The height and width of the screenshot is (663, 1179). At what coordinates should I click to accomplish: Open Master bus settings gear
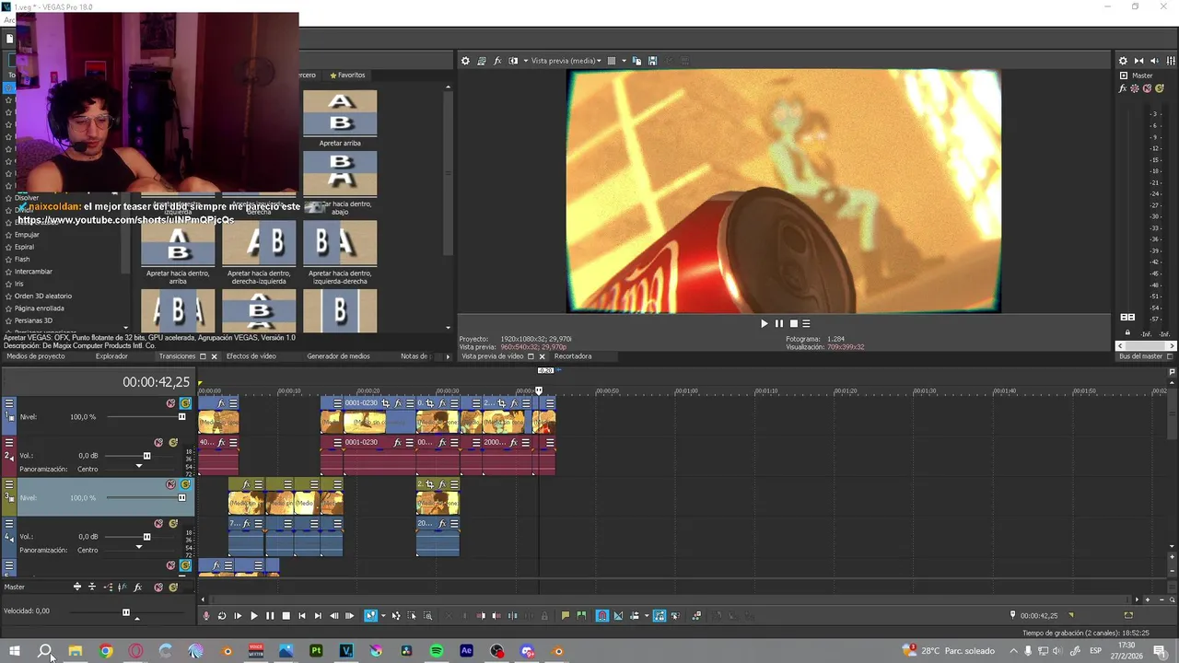[x=1123, y=61]
